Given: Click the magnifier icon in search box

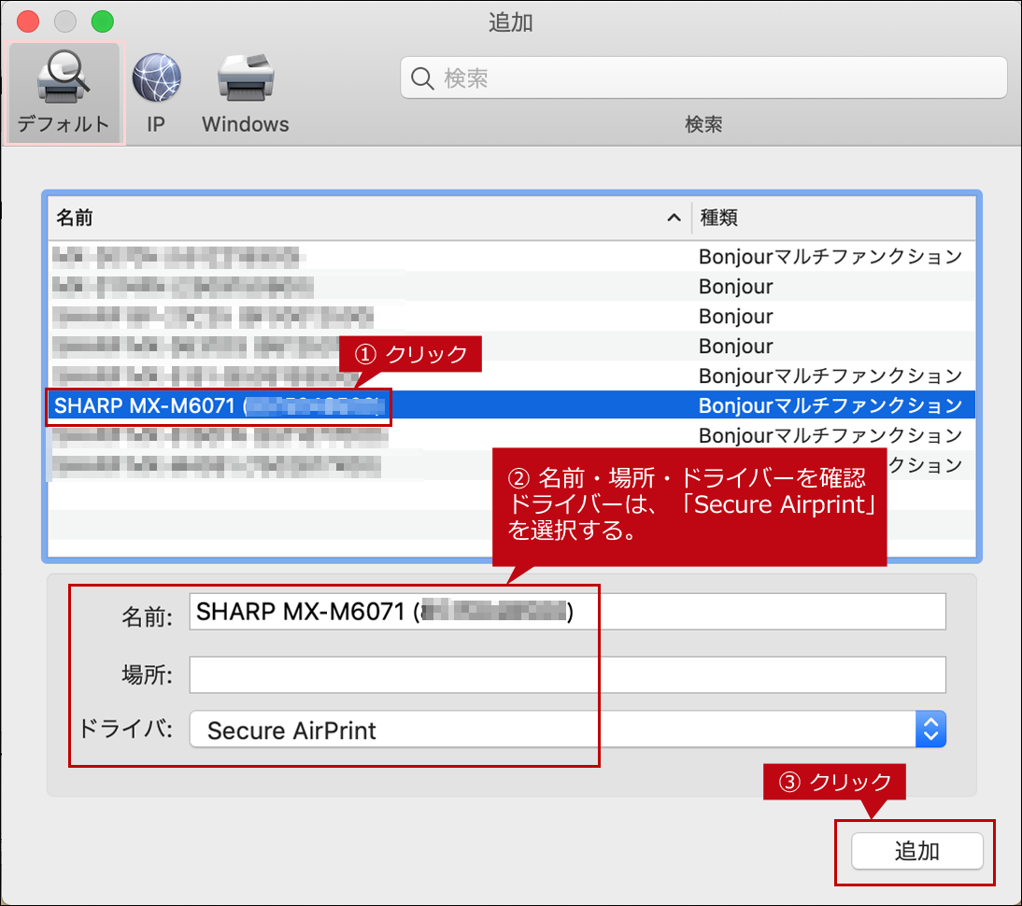Looking at the screenshot, I should (x=421, y=78).
